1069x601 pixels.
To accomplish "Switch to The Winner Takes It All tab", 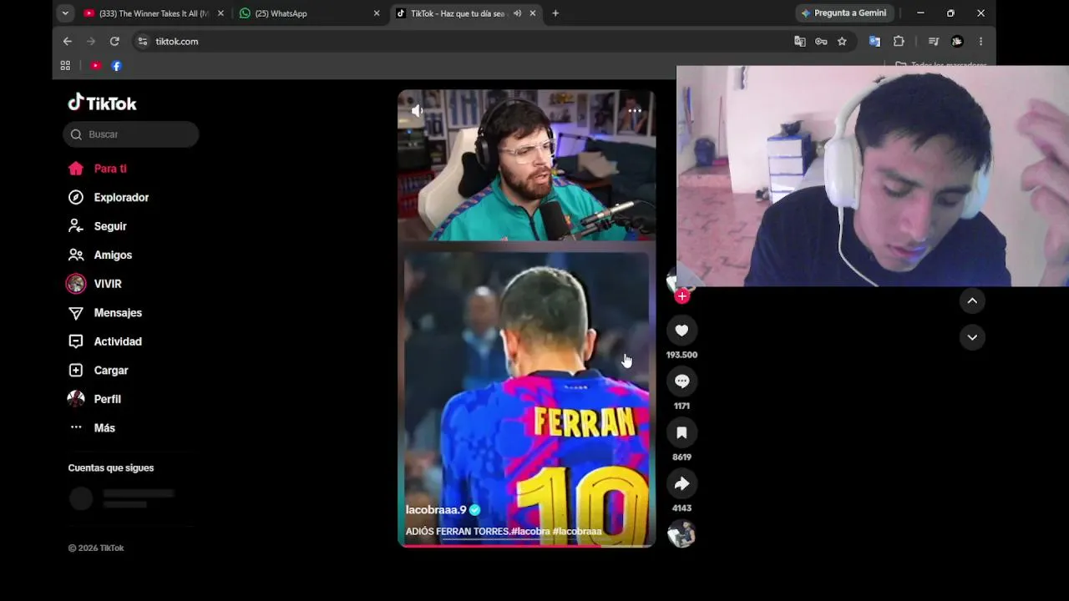I will click(155, 13).
